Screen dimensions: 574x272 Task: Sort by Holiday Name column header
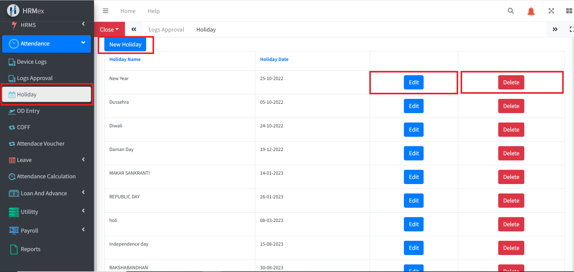click(x=125, y=59)
